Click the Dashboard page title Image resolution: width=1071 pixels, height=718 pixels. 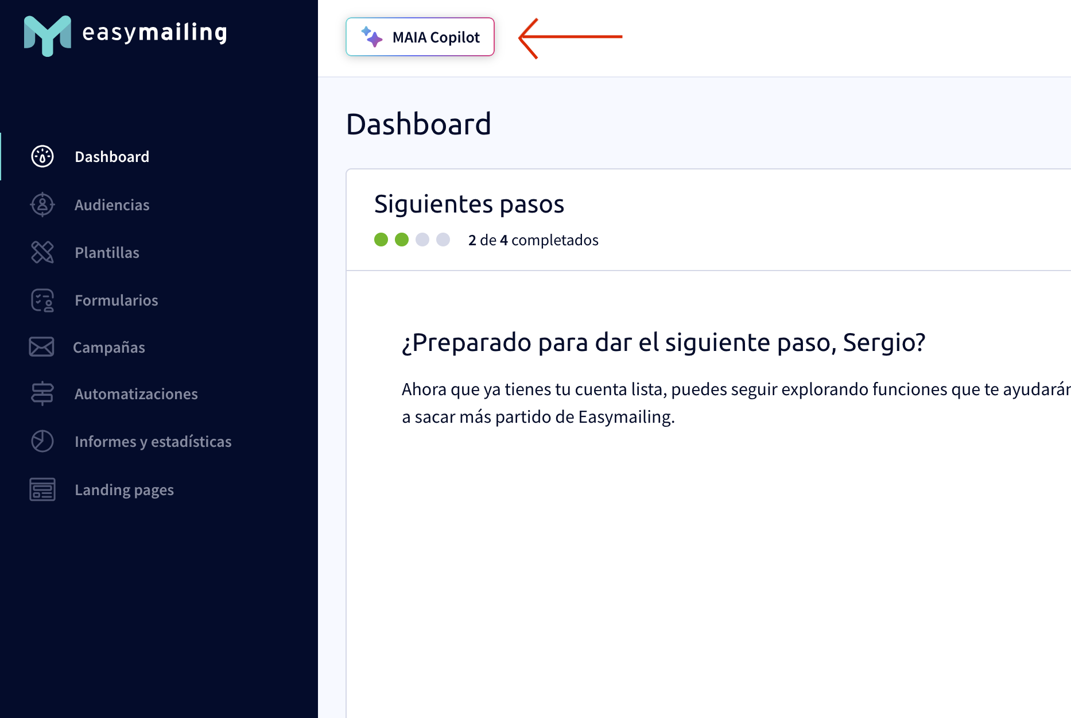[x=419, y=124]
